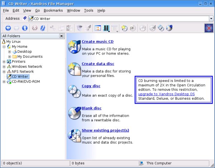
Task: Close the All Folders side panel
Action: pyautogui.click(x=61, y=36)
